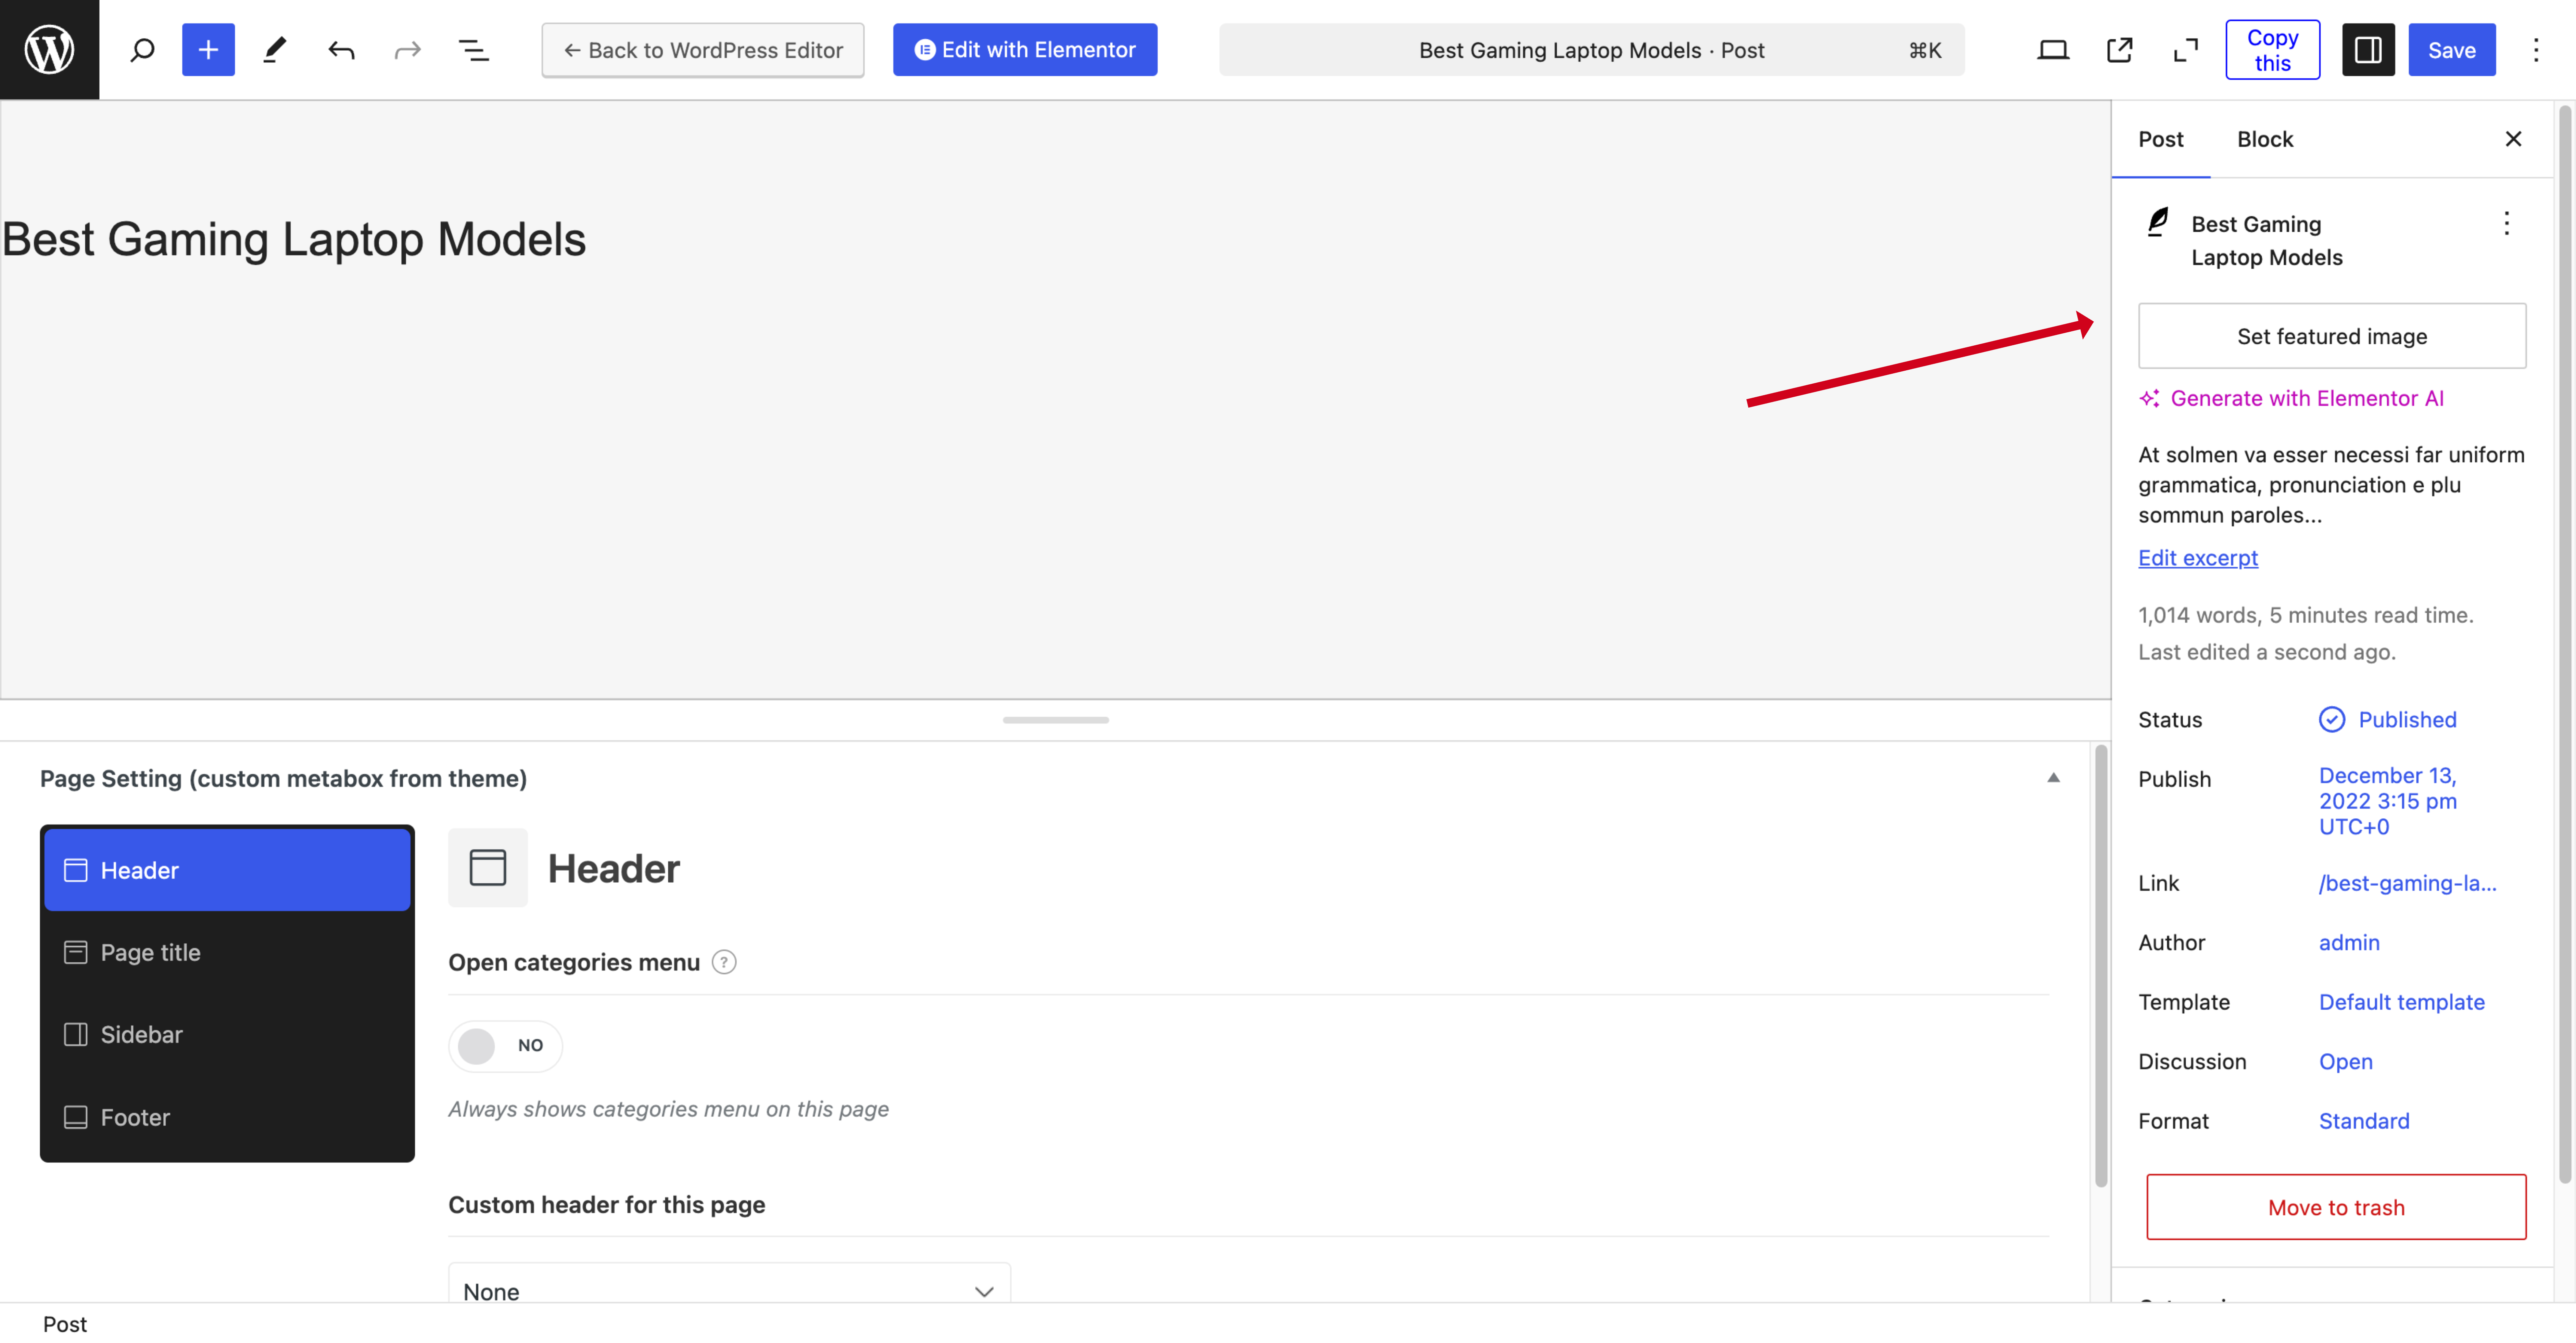The image size is (2576, 1343).
Task: Move the post to trash
Action: coord(2336,1207)
